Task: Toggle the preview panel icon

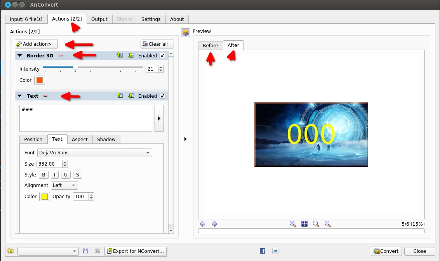Action: coord(186,33)
